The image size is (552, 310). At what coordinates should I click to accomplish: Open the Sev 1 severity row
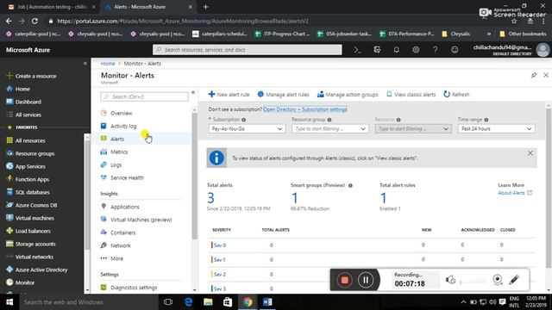tap(372, 259)
